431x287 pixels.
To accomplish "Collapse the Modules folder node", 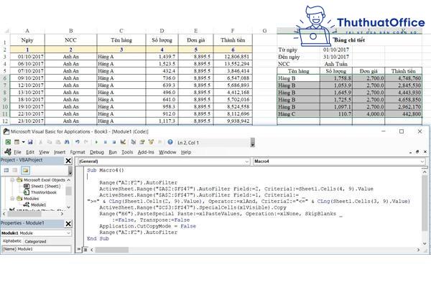I will coord(12,198).
